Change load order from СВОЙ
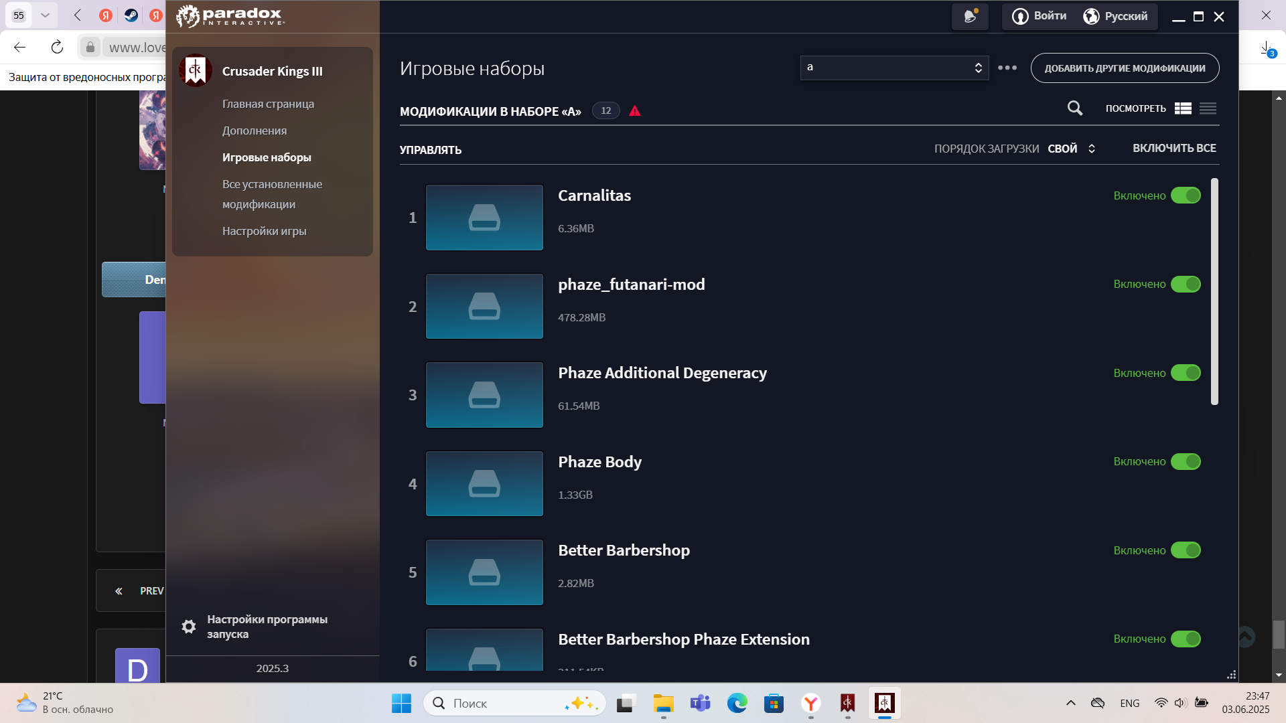The width and height of the screenshot is (1286, 723). [x=1072, y=148]
